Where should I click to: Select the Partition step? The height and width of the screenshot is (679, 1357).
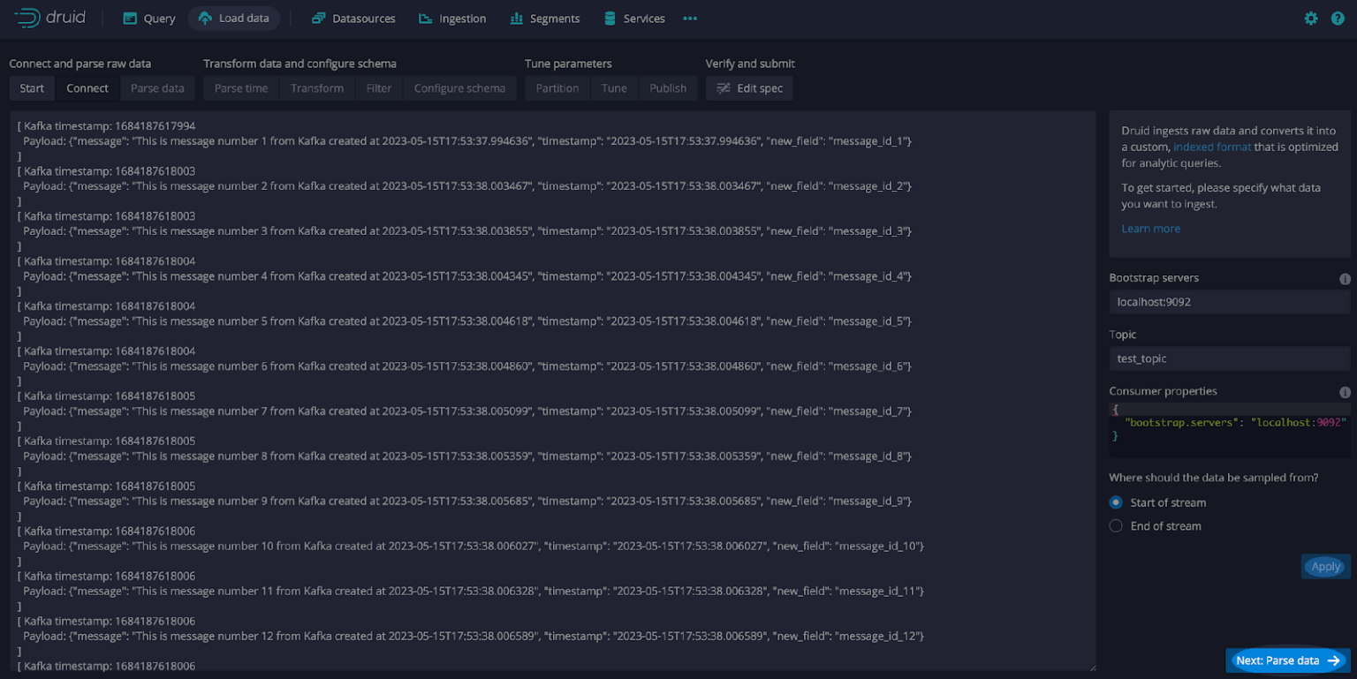pos(557,88)
